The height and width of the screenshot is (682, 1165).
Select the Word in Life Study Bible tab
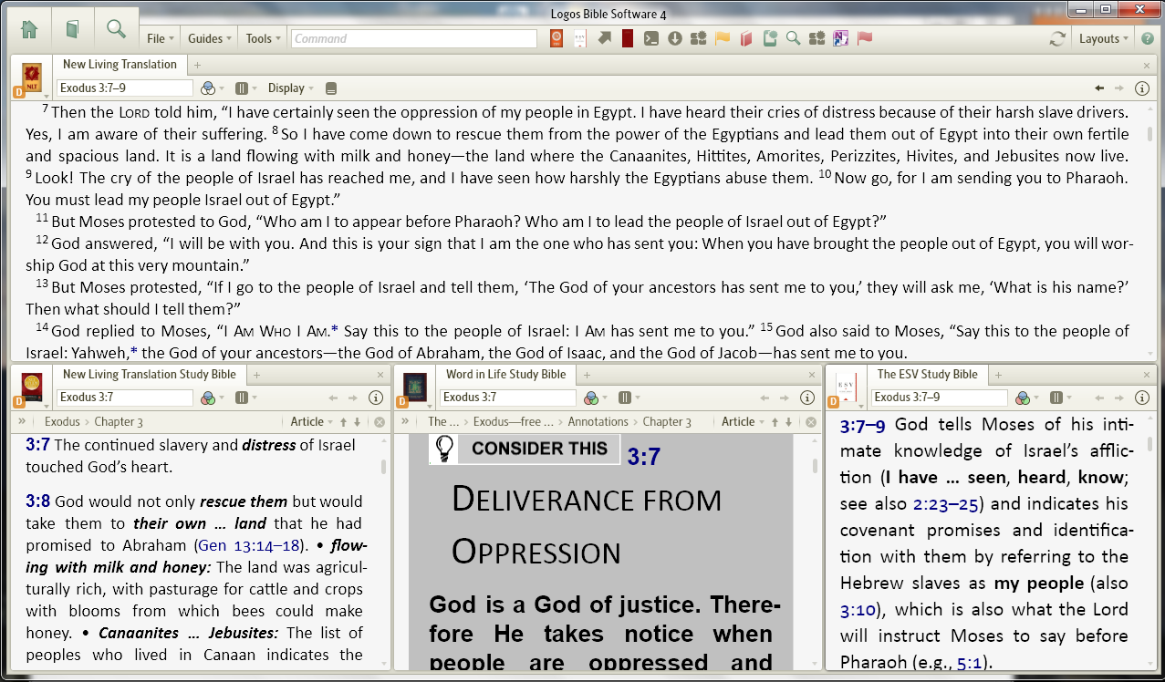[505, 375]
